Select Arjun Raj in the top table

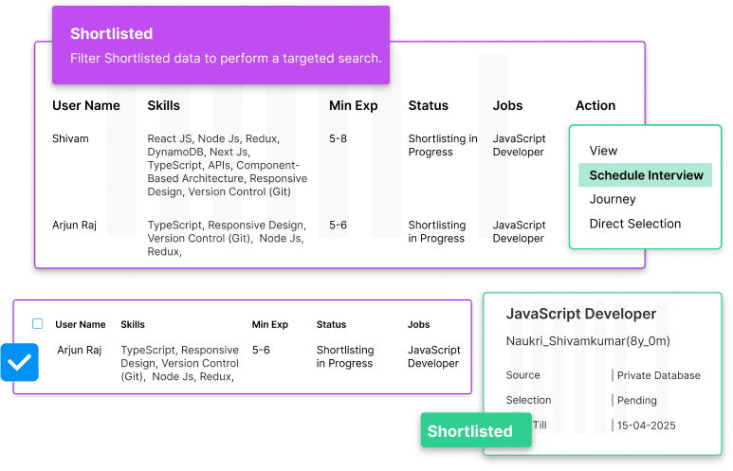tap(74, 226)
